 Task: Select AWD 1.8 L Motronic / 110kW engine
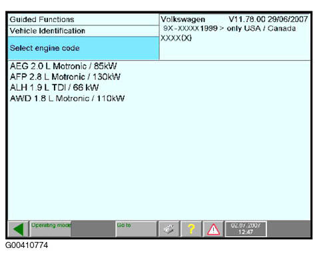tap(67, 98)
